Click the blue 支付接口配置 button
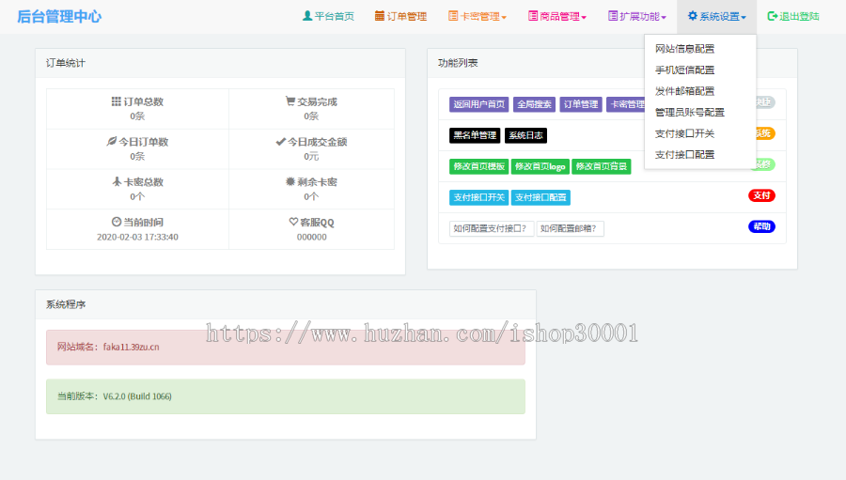Screen dimensions: 846x480 tap(540, 197)
